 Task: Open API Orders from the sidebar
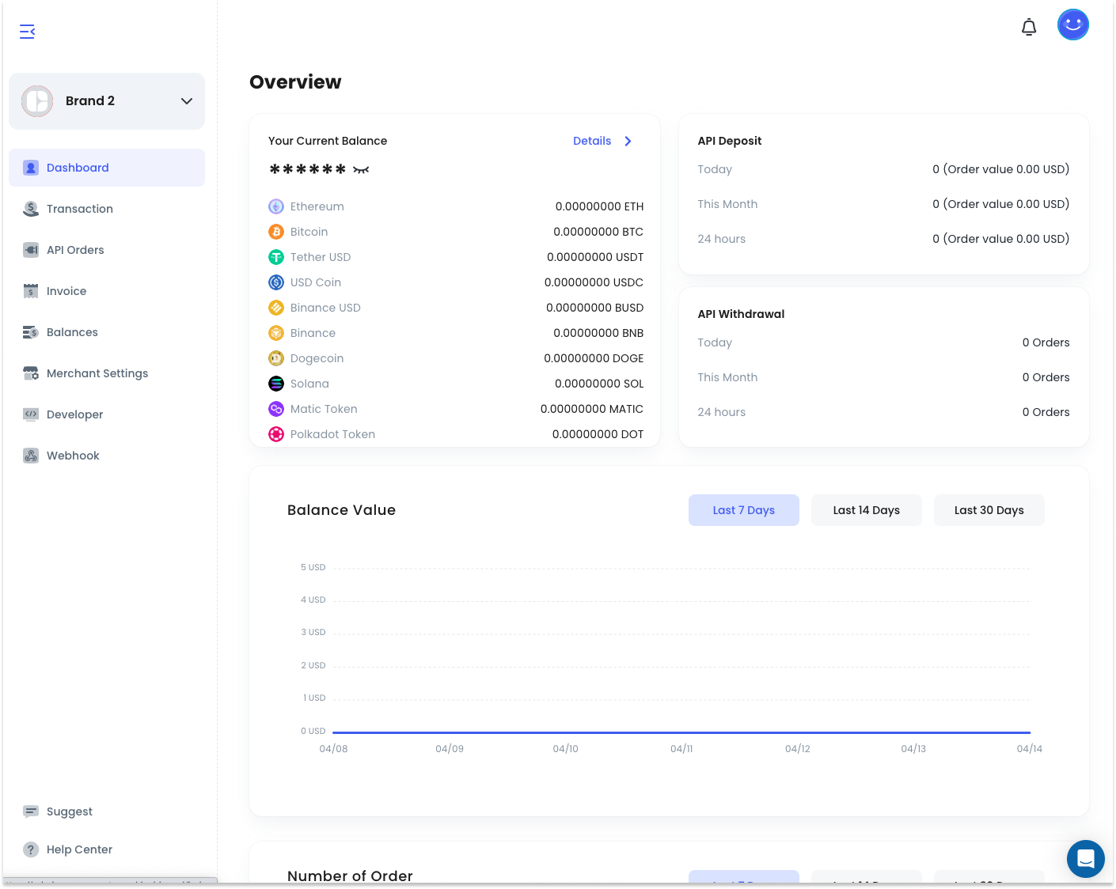coord(75,250)
